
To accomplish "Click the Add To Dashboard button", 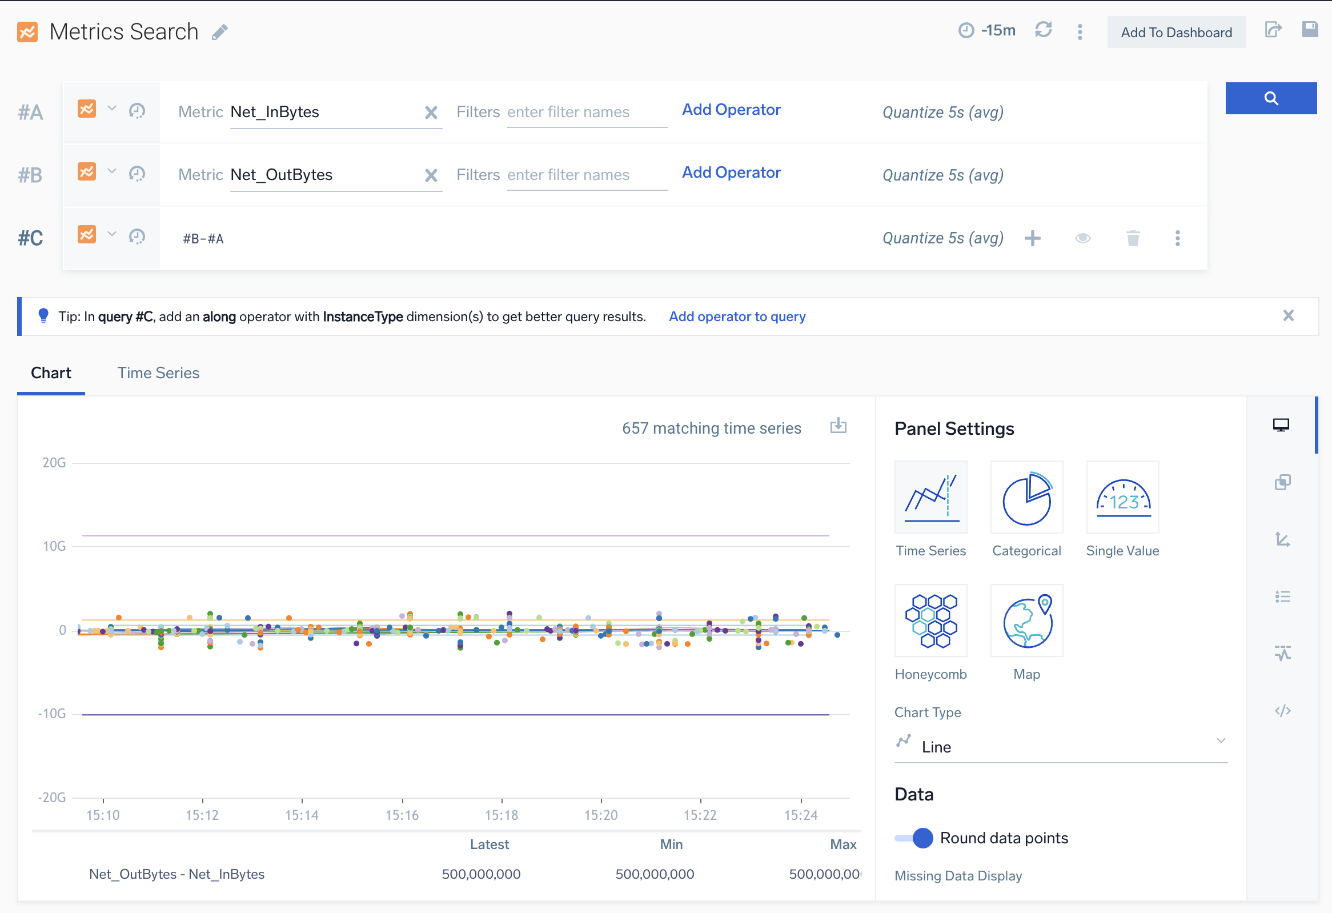I will (1176, 33).
